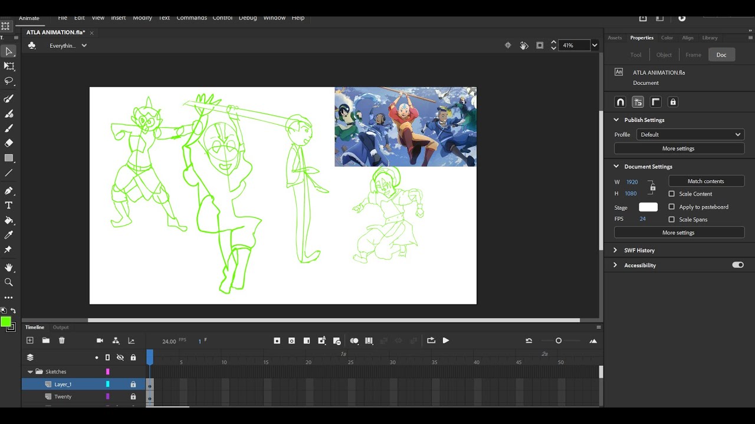Open the Window menu
The height and width of the screenshot is (424, 755).
click(274, 18)
